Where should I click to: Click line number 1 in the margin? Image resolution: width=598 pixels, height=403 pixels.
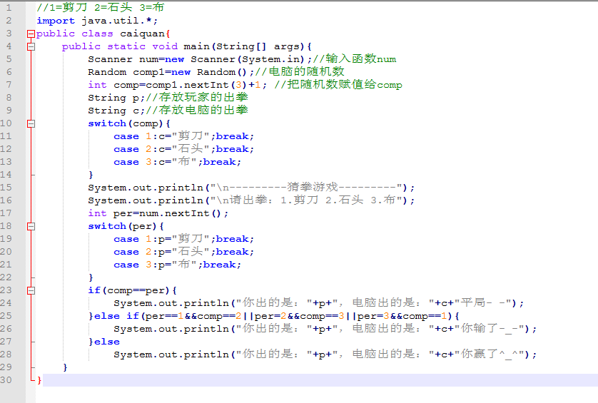point(9,8)
